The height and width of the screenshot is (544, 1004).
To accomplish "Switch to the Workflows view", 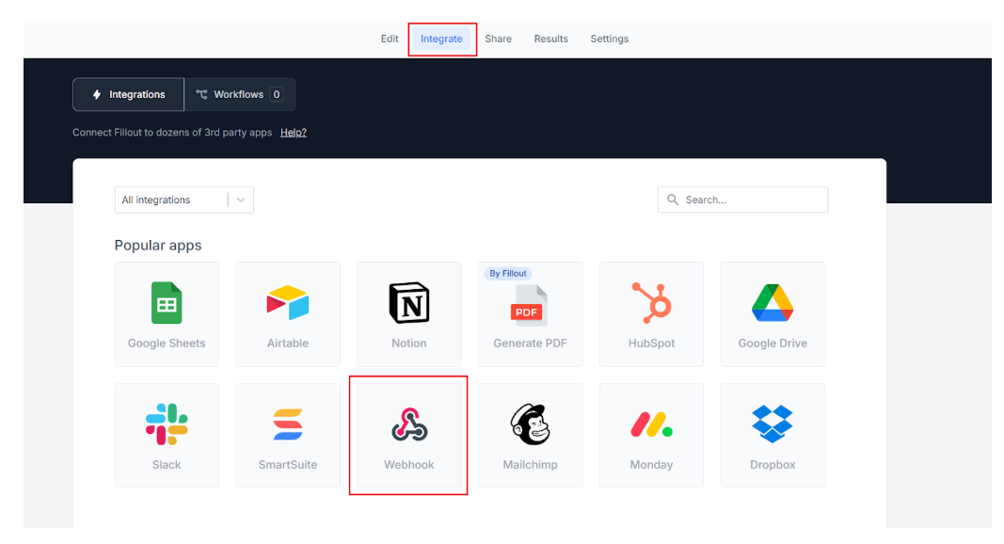I will click(240, 94).
